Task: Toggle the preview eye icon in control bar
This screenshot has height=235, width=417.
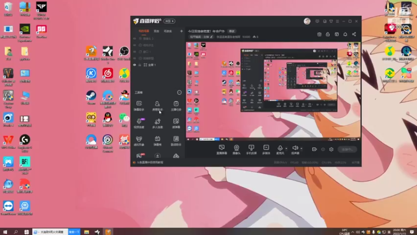Action: pyautogui.click(x=323, y=149)
